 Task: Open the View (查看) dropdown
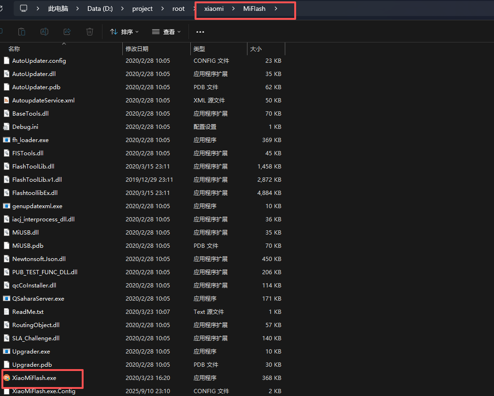[166, 32]
